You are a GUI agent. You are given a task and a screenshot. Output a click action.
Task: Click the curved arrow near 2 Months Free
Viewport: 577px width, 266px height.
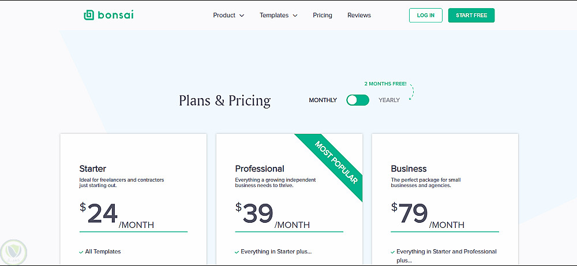point(411,92)
